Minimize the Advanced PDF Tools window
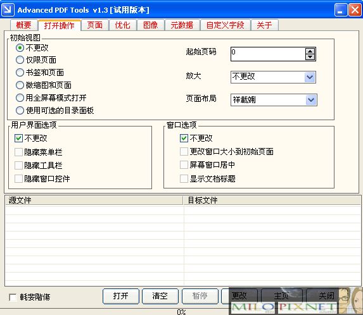 [341, 10]
